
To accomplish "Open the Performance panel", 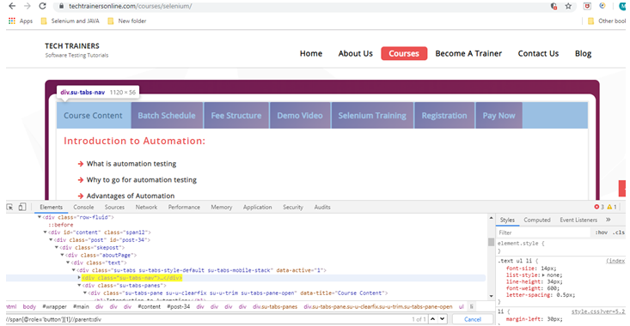I will (x=184, y=207).
